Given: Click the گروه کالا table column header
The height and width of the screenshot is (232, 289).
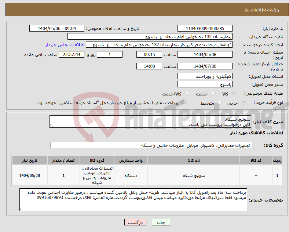Looking at the screenshot, I should 97,160.
